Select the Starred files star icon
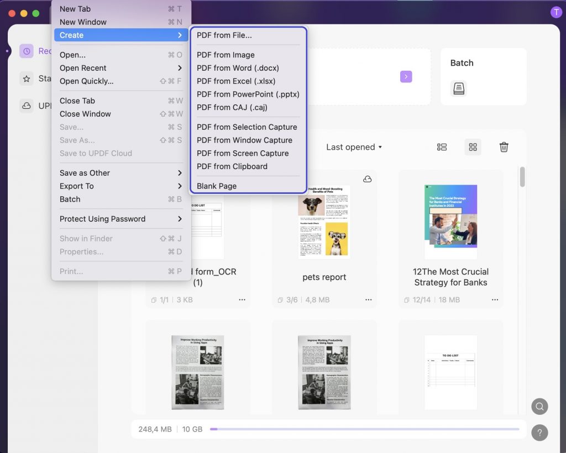566x453 pixels. coord(26,78)
